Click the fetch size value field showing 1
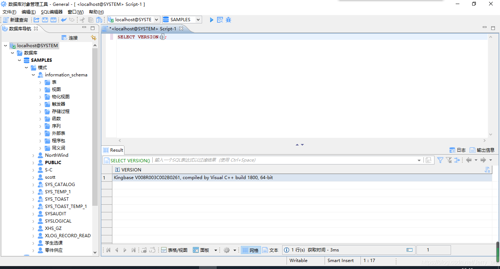This screenshot has width=500, height=269. [434, 250]
